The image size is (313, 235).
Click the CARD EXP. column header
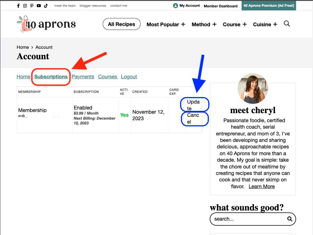(174, 92)
